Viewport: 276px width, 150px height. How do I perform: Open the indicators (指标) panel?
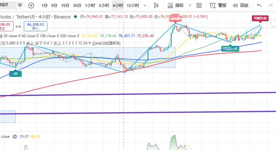pyautogui.click(x=175, y=6)
